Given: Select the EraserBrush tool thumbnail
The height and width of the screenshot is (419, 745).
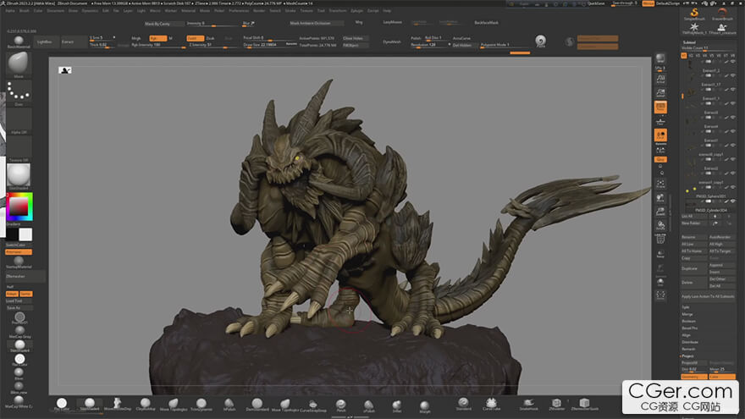Looking at the screenshot, I should click(x=721, y=14).
